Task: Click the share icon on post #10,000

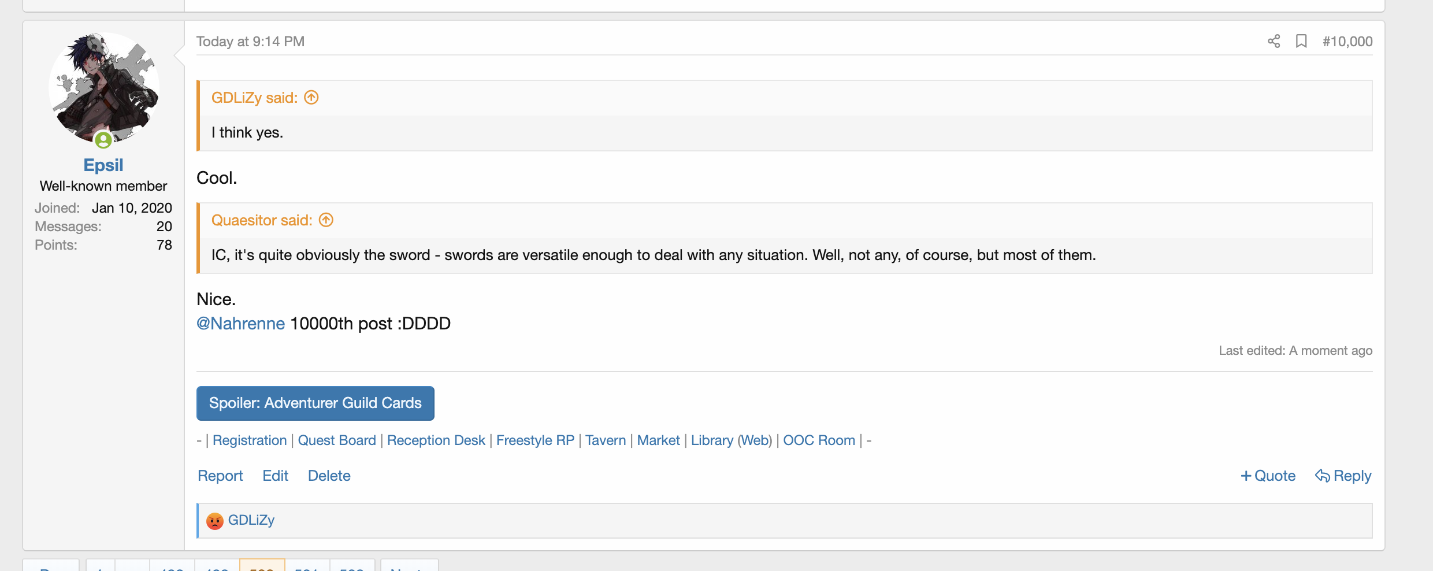Action: pyautogui.click(x=1274, y=41)
